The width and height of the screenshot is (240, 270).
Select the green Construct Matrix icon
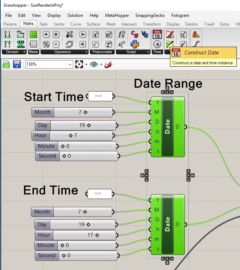coord(33,34)
